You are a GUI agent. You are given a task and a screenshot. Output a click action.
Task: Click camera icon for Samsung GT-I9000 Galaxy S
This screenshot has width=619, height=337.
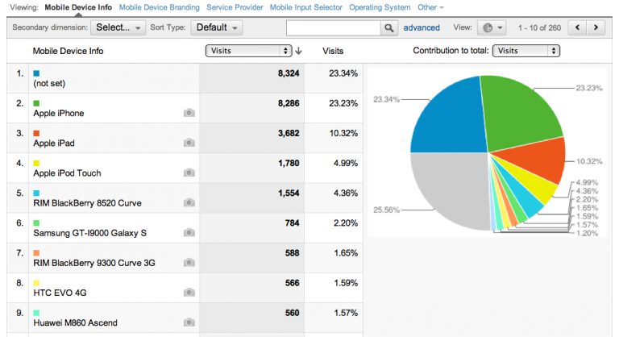tap(189, 232)
